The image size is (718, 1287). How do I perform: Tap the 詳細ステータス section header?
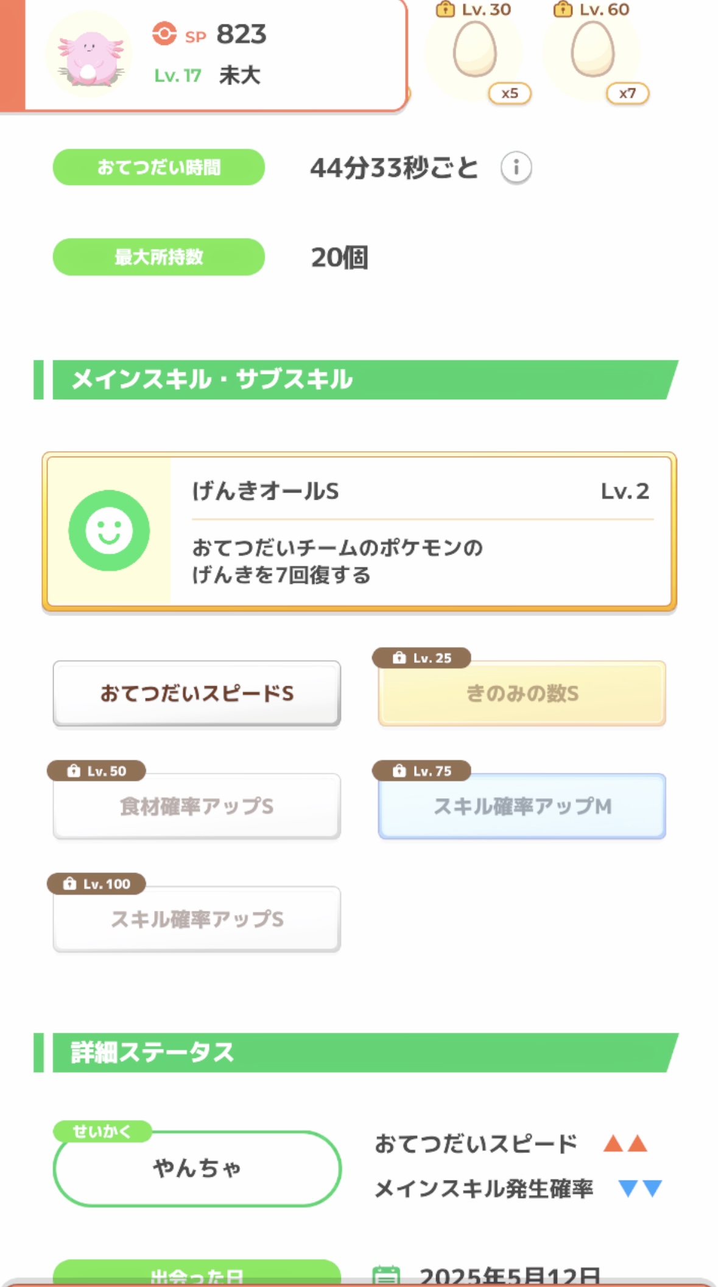359,1053
